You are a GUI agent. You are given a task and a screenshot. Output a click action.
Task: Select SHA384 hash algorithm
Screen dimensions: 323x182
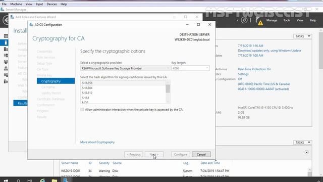click(123, 88)
